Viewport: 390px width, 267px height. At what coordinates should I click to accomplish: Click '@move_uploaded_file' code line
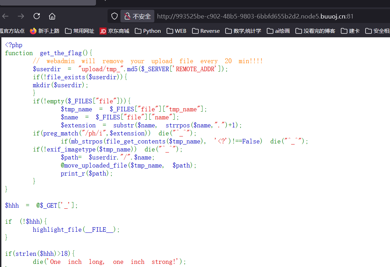(x=128, y=165)
